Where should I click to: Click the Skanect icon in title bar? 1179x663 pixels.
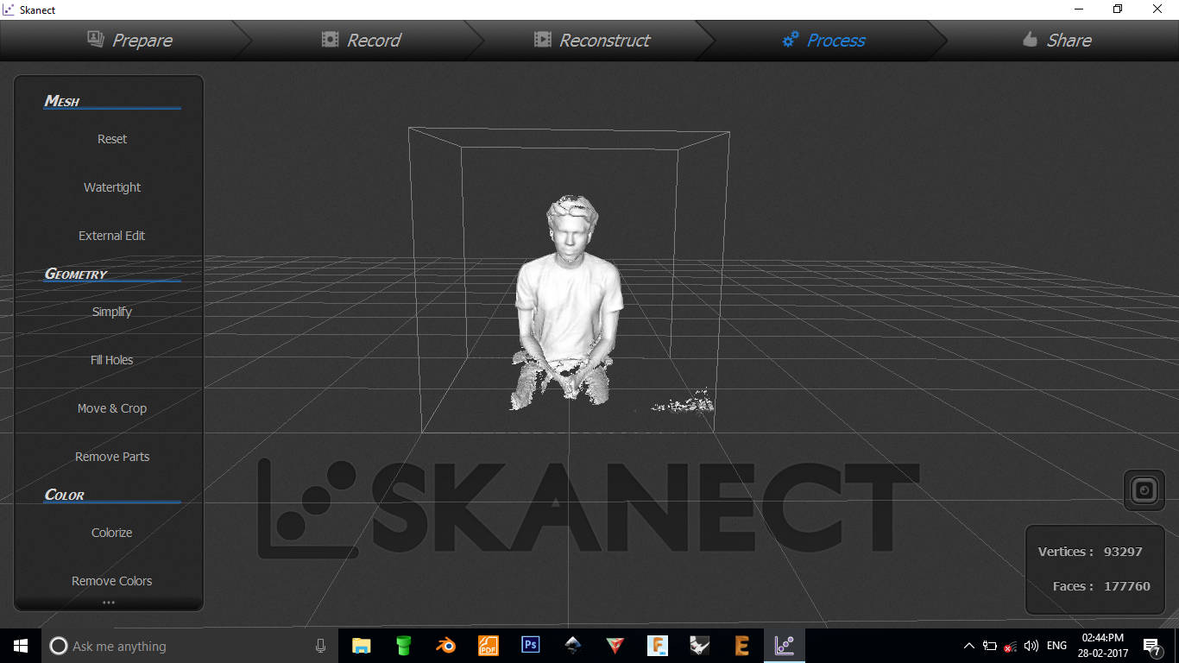click(x=9, y=9)
